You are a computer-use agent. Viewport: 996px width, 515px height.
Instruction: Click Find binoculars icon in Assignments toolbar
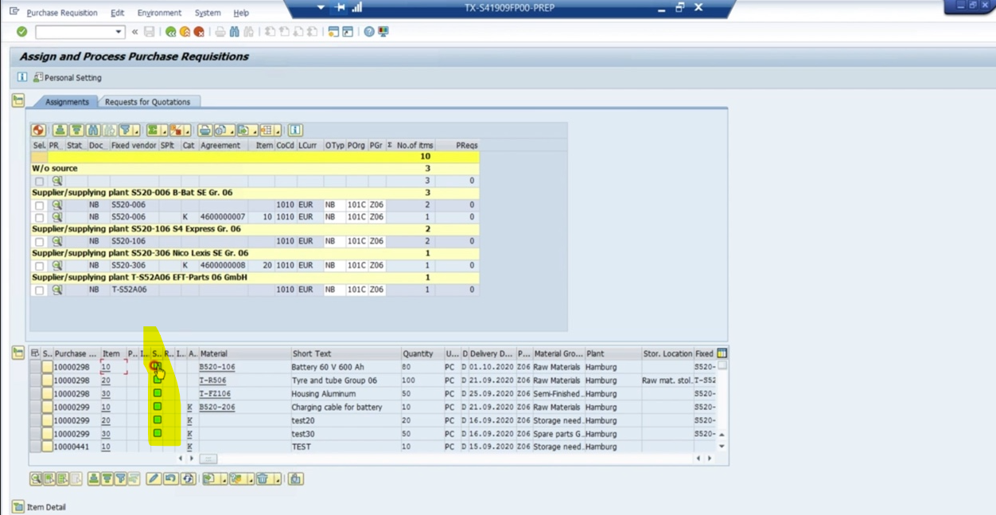coord(93,130)
